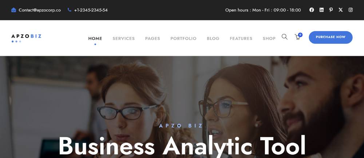The height and width of the screenshot is (158, 364).
Task: Click the +1-2345-2345-54 phone number
Action: point(91,10)
